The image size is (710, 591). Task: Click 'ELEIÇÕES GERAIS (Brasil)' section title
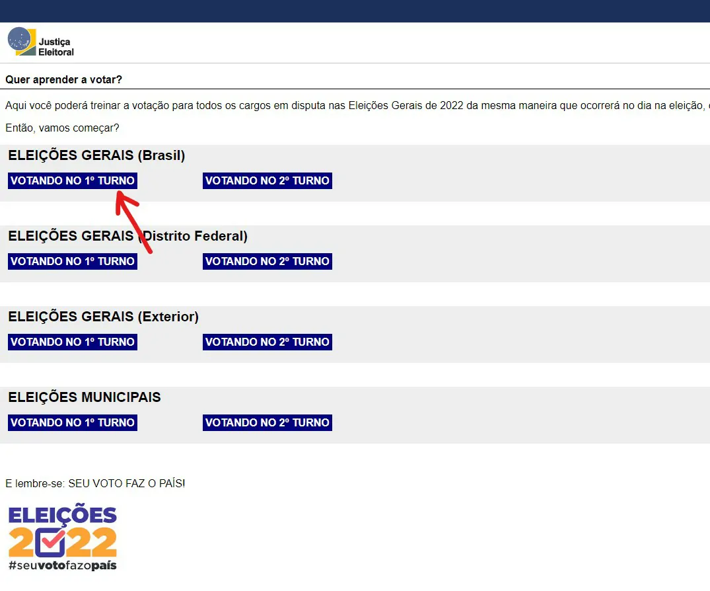pos(96,155)
